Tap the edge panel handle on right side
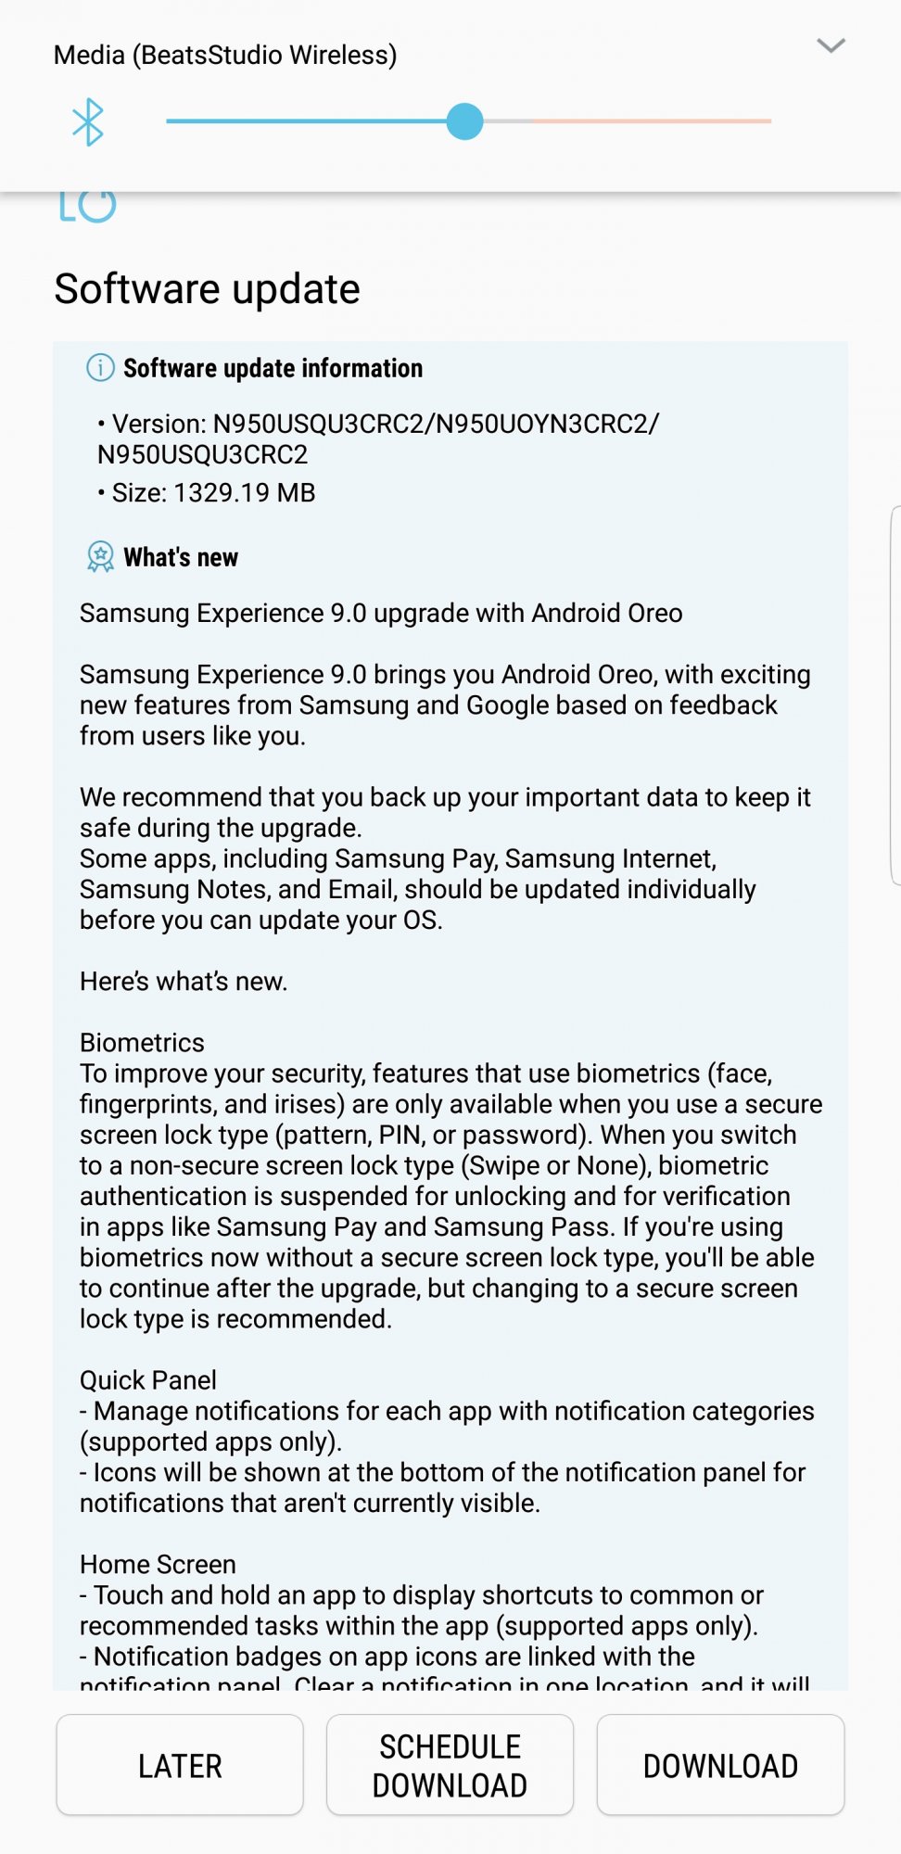The image size is (901, 1854). (895, 695)
